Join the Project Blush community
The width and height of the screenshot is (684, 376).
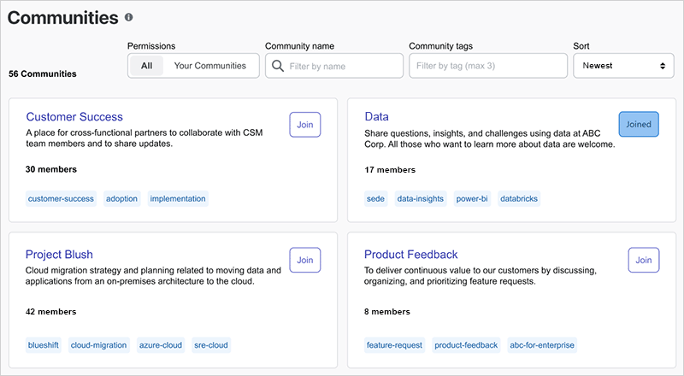tap(304, 260)
